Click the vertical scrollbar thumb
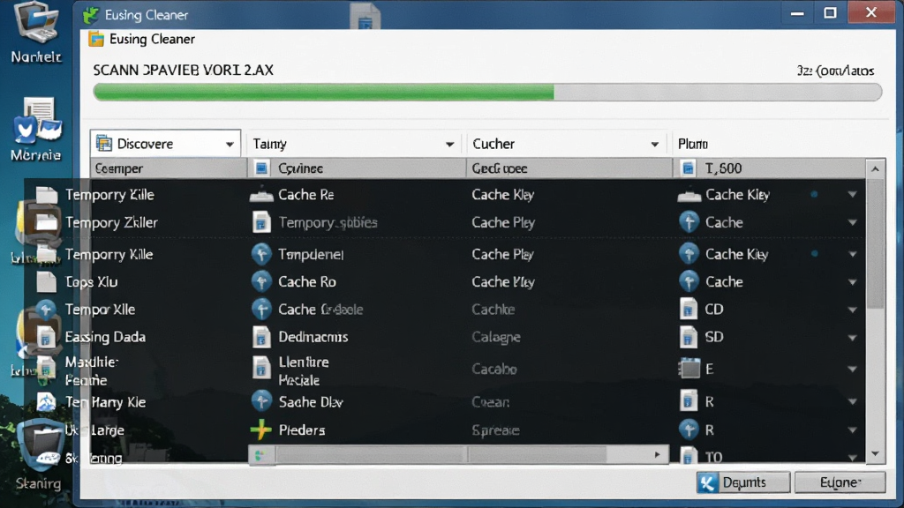The image size is (904, 508). click(875, 244)
